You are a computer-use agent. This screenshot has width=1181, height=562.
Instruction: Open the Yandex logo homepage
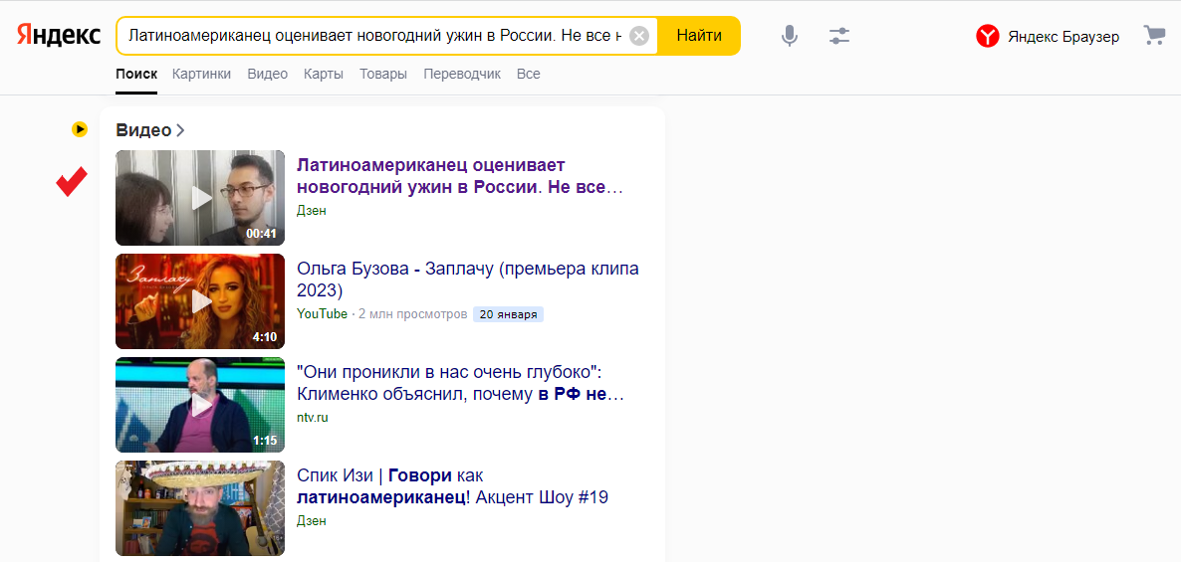[x=59, y=36]
